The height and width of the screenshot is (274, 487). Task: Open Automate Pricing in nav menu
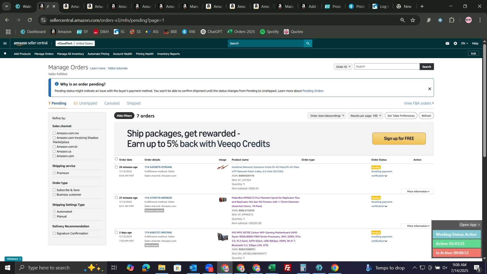(x=98, y=54)
